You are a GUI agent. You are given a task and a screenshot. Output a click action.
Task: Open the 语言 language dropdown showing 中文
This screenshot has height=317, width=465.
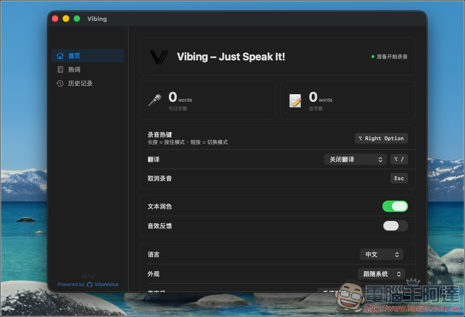click(x=381, y=254)
